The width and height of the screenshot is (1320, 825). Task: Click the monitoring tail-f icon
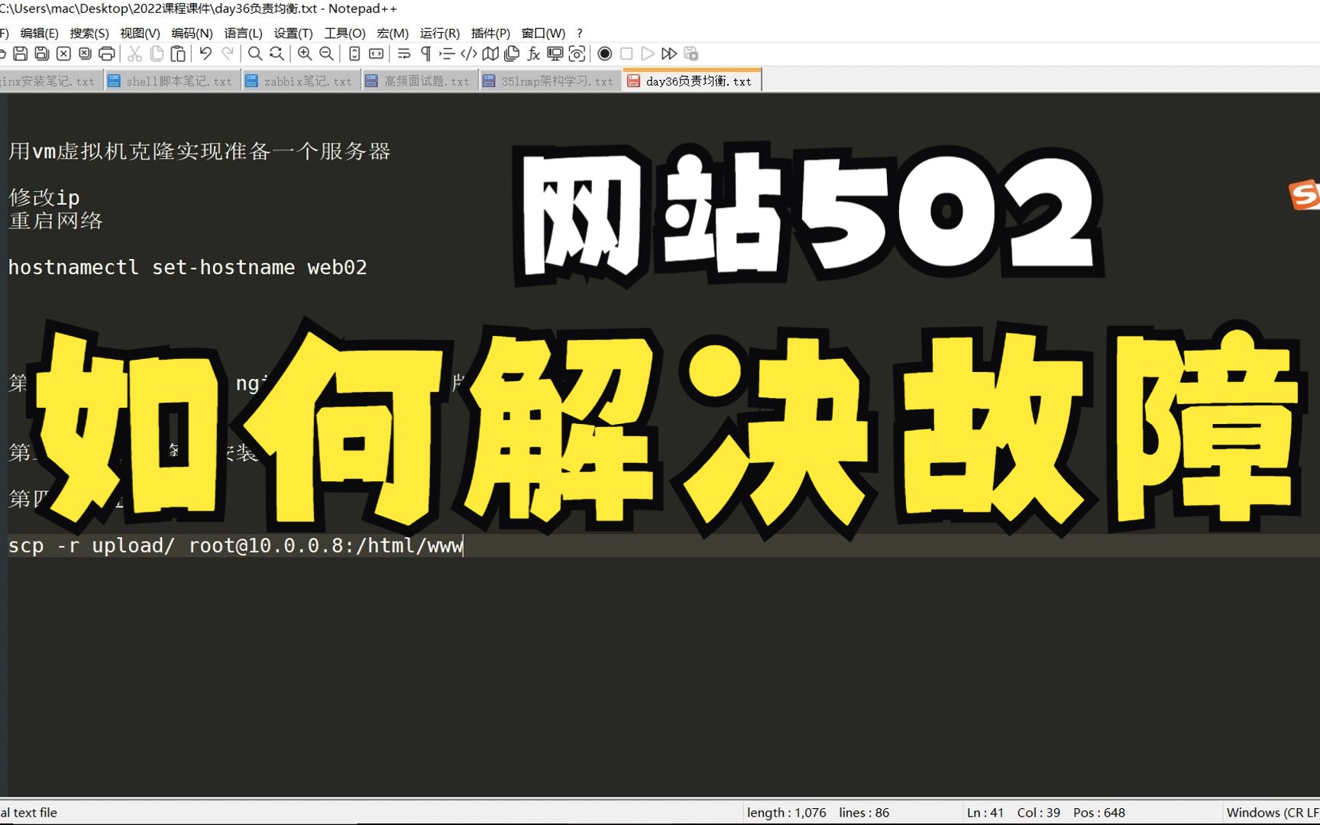pos(577,53)
